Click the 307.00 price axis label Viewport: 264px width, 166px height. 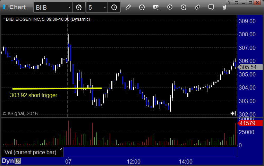pyautogui.click(x=247, y=48)
